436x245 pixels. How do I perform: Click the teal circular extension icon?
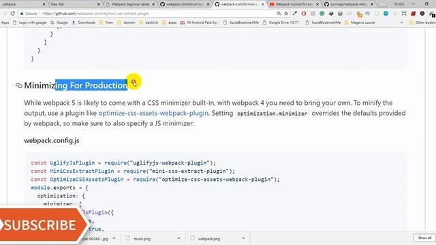pyautogui.click(x=386, y=14)
